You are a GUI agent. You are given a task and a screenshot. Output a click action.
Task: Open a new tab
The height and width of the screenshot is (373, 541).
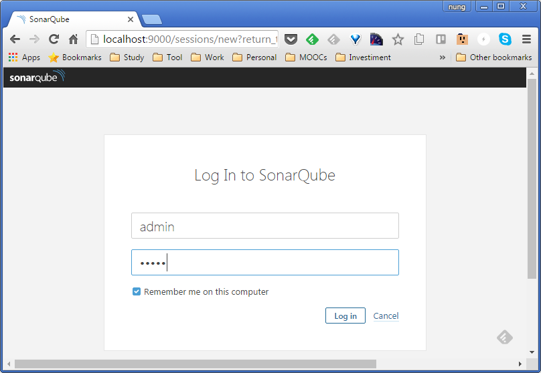pyautogui.click(x=152, y=19)
